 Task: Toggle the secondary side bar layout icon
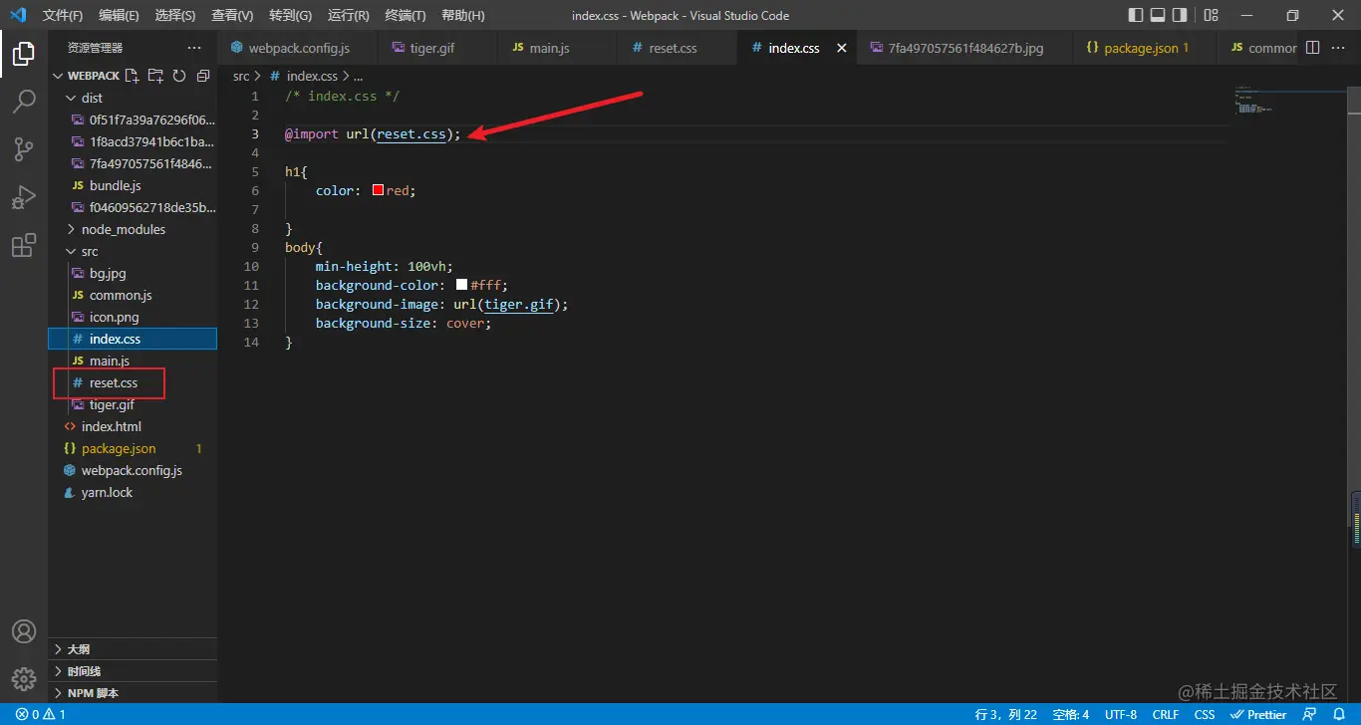1180,15
